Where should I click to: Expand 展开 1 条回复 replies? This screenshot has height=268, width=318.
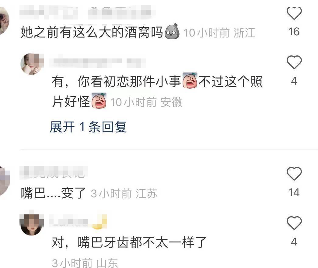tap(88, 127)
